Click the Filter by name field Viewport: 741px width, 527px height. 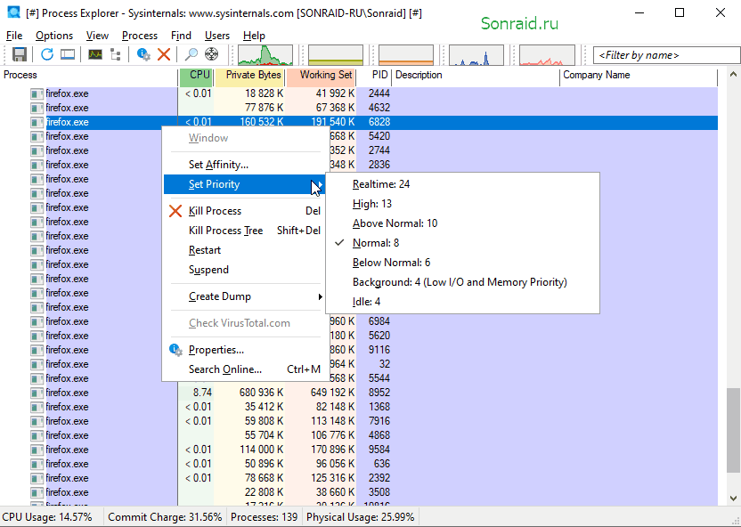click(x=666, y=55)
